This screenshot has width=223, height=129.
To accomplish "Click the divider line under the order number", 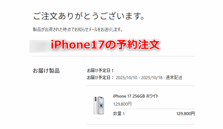I will (114, 56).
